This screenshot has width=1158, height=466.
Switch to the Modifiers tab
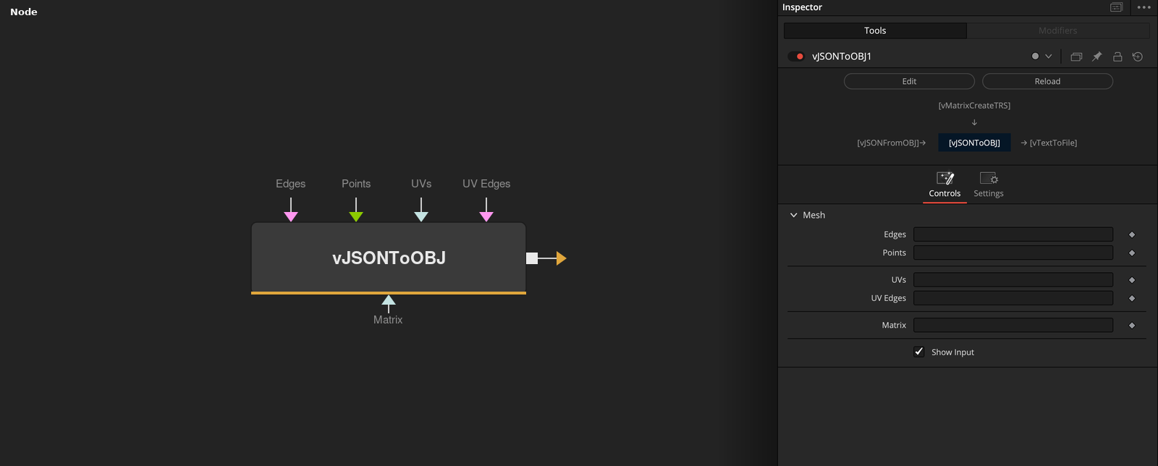(1058, 30)
